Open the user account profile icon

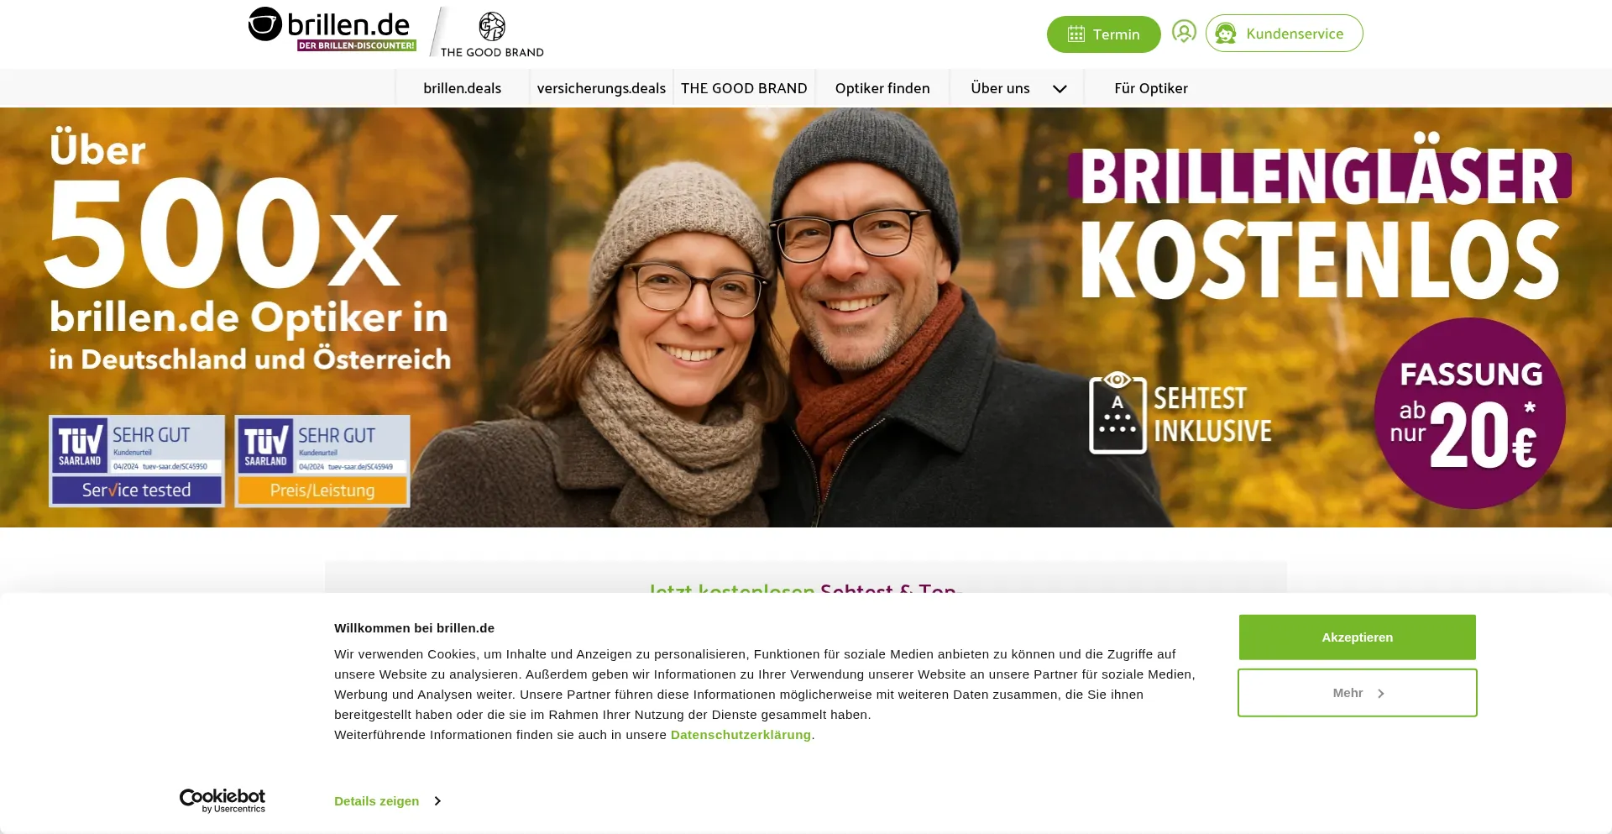click(x=1184, y=33)
